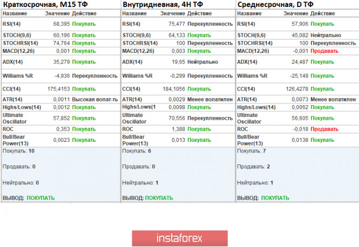Click ADX value 24,487

coord(300,61)
